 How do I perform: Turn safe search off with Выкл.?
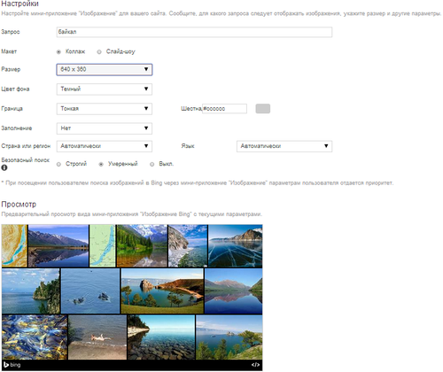tap(152, 164)
